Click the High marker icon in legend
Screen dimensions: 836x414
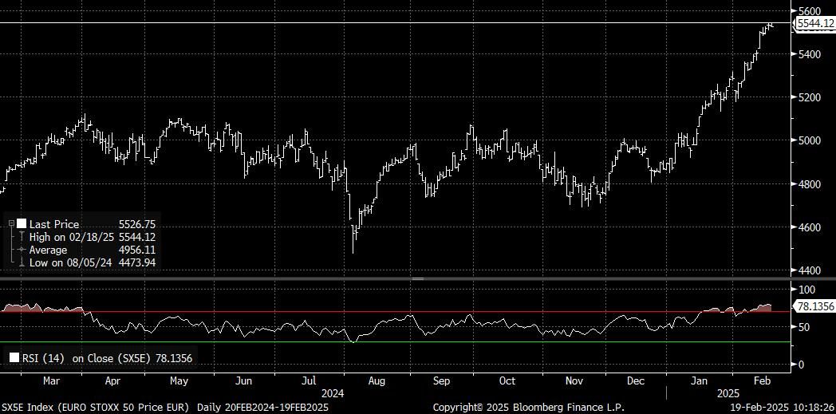22,237
